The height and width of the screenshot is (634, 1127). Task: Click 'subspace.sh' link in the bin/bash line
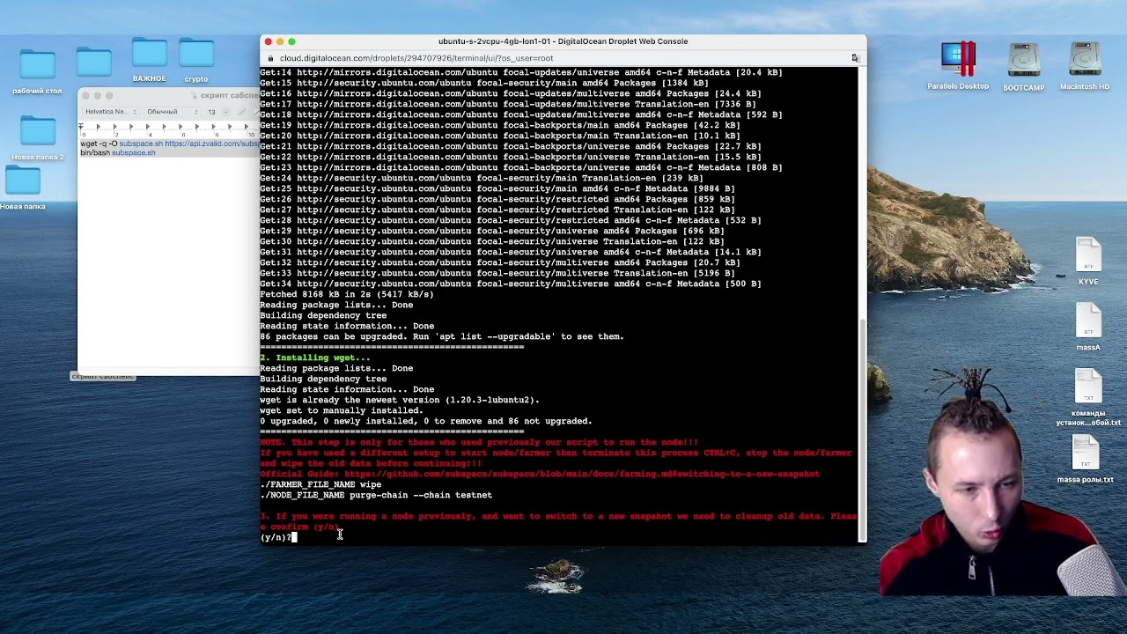133,152
